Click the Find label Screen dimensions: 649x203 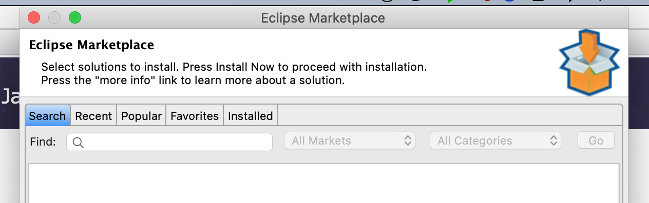pos(43,141)
